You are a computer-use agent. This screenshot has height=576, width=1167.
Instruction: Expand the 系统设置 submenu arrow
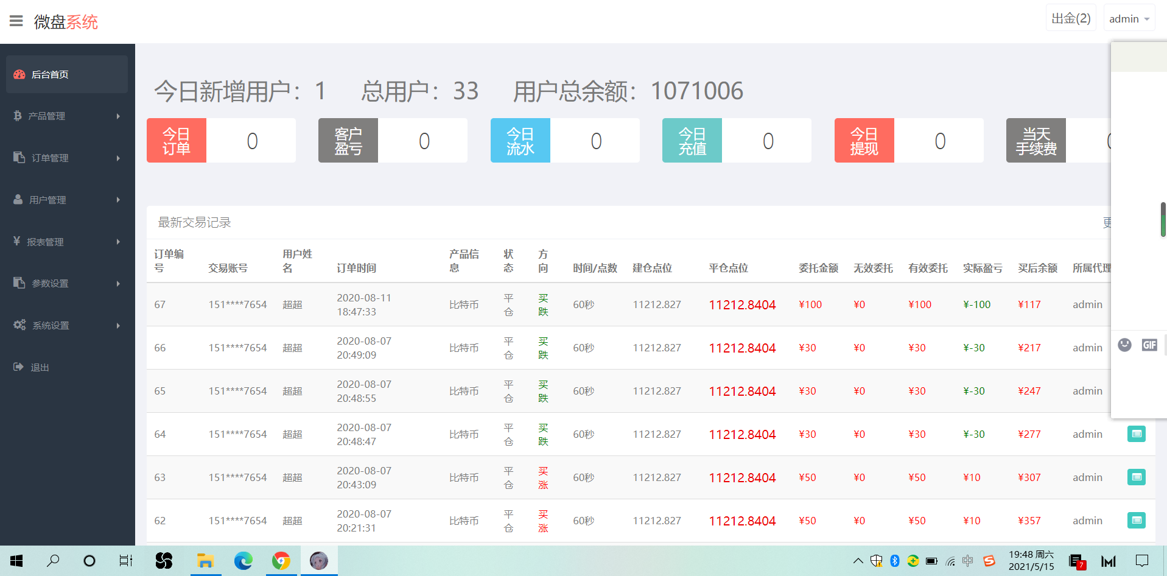[x=118, y=325]
